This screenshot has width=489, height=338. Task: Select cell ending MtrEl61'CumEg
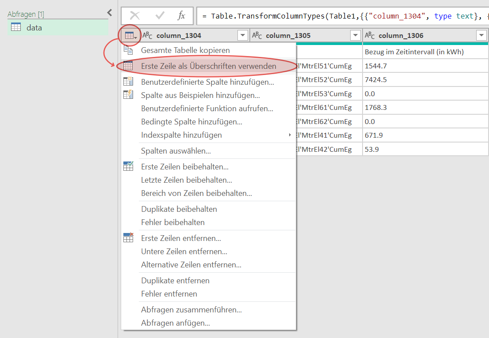coord(329,107)
